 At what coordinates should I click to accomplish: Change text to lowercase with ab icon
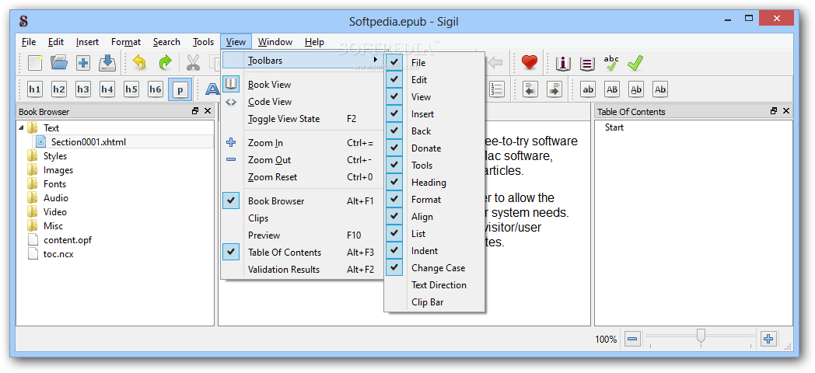pos(588,89)
